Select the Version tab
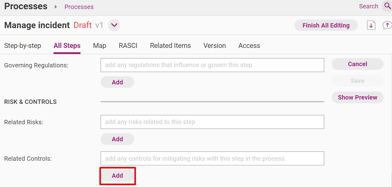Screen dimensions: 392x187 coord(215,46)
